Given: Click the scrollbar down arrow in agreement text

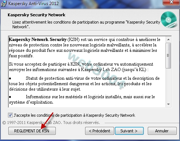Looking at the screenshot, I should [x=168, y=104].
